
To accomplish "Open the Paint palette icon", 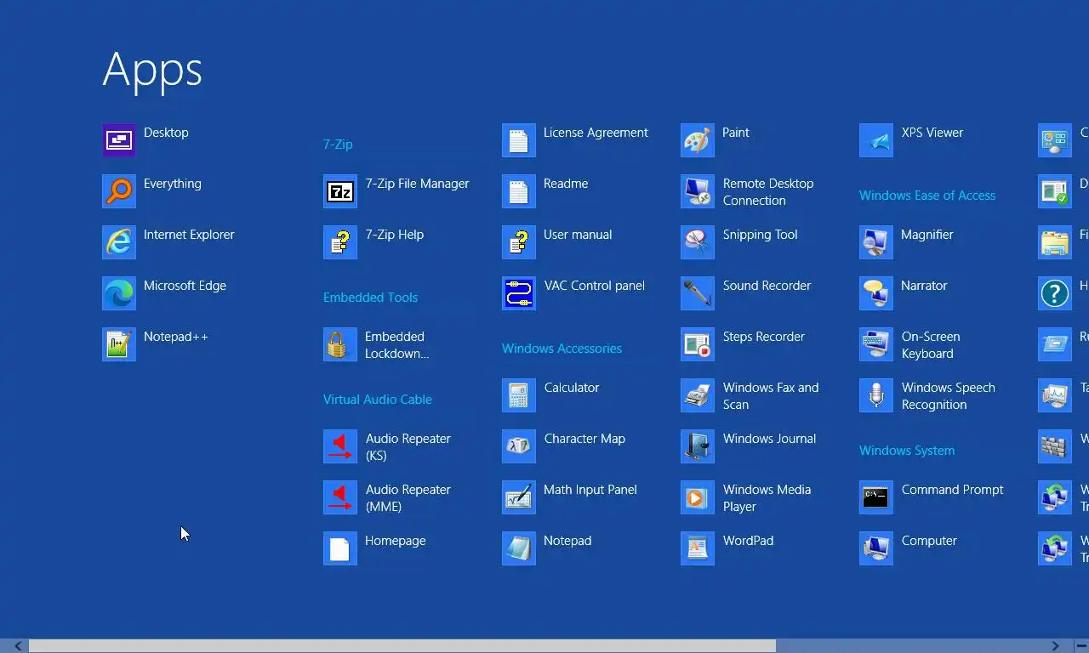I will (698, 140).
